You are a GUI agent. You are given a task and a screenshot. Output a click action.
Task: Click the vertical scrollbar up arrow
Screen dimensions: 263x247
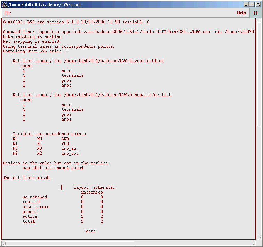pos(259,20)
